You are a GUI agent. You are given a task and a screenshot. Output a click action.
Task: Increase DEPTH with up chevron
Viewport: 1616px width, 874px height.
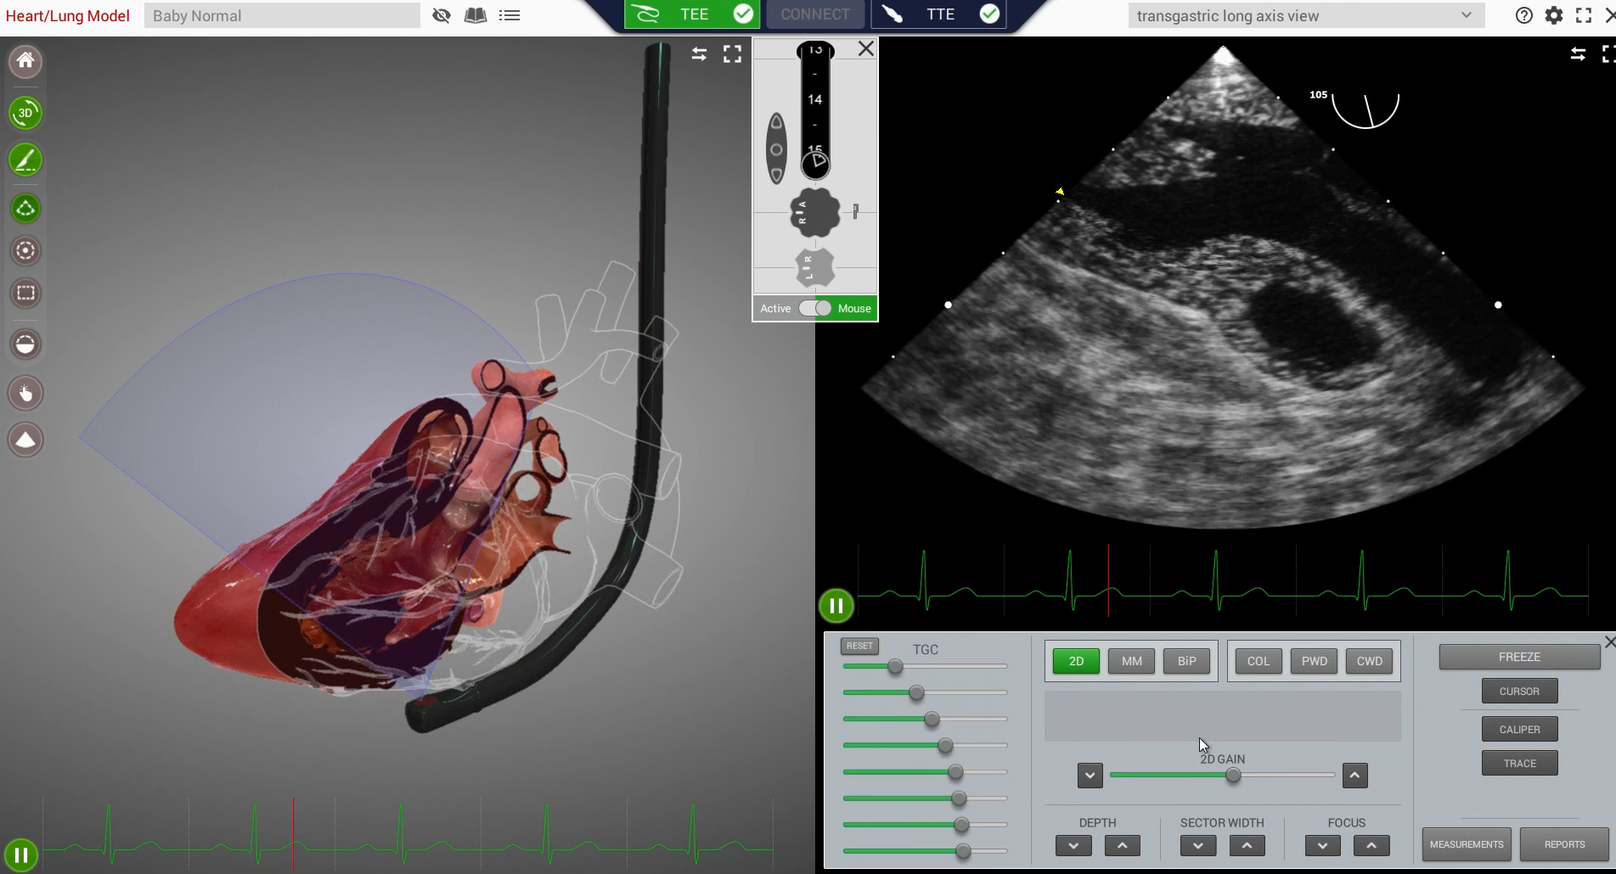(1122, 846)
